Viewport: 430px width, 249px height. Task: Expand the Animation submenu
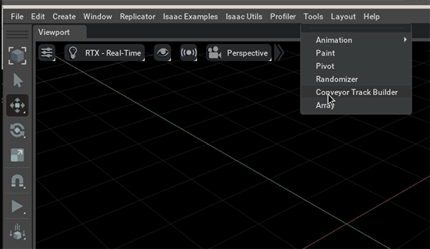point(356,40)
